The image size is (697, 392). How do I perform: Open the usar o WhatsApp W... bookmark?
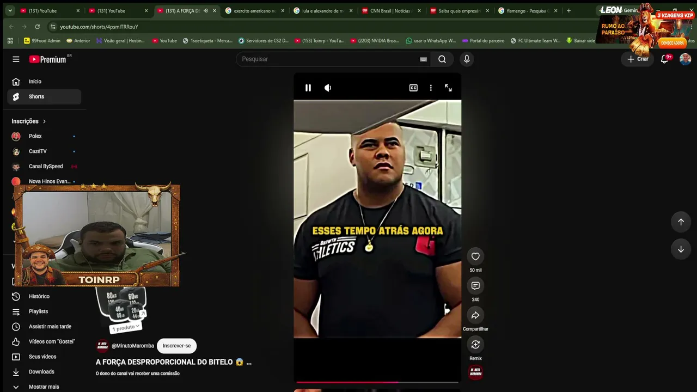pyautogui.click(x=431, y=41)
